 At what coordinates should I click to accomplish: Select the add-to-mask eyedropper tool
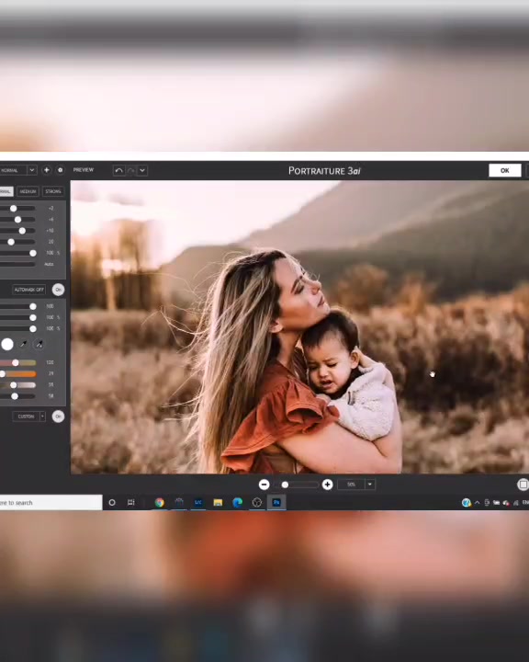39,345
